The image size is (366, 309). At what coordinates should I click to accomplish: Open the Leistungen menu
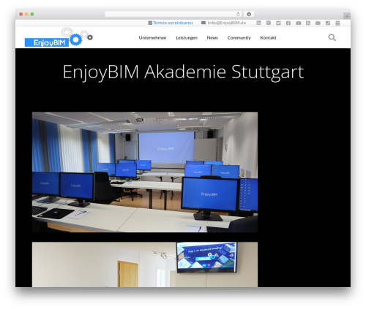tap(187, 38)
